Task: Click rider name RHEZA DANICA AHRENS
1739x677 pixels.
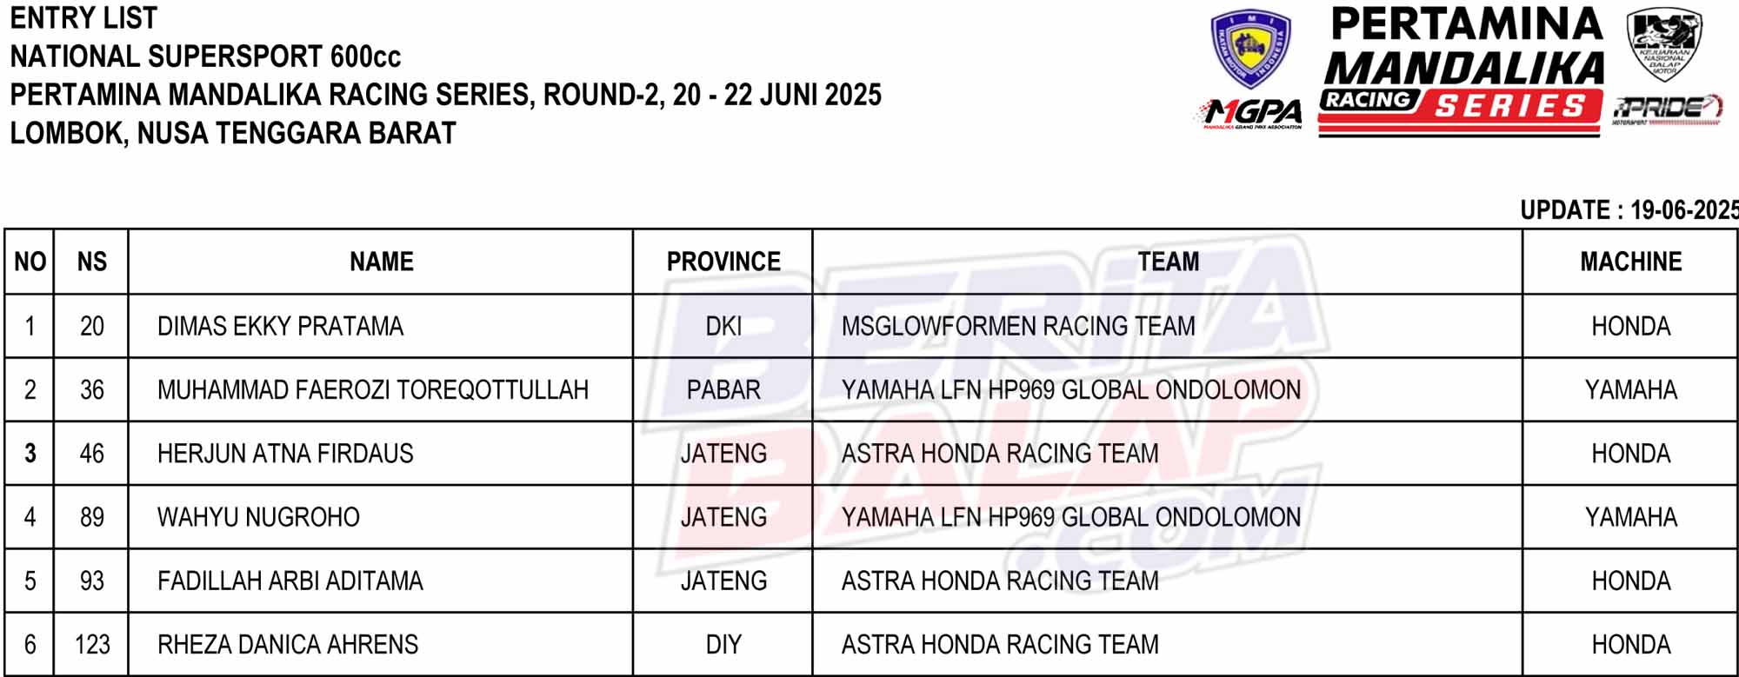Action: (x=288, y=644)
